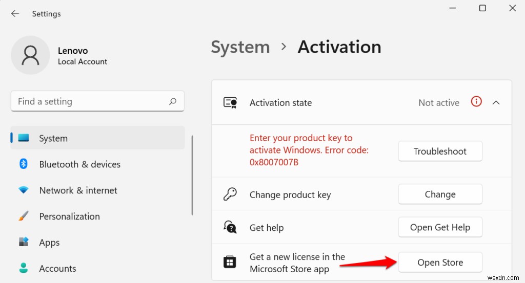525x283 pixels.
Task: Open the System settings category
Action: (53, 138)
